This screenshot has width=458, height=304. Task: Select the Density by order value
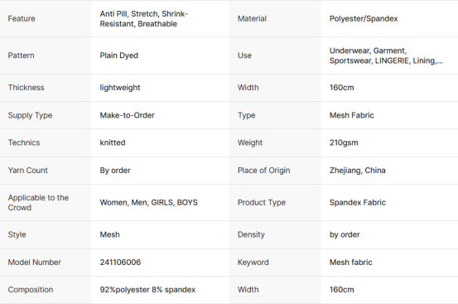click(x=345, y=234)
